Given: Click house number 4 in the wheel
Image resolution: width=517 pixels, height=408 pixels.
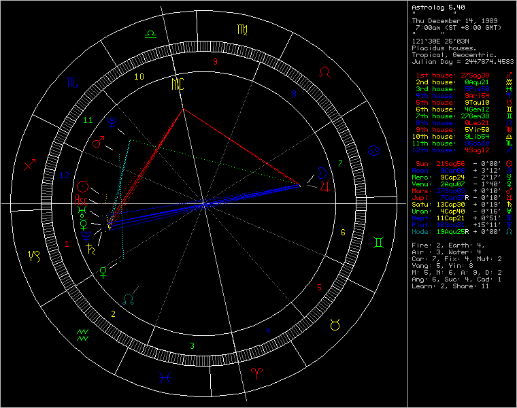Looking at the screenshot, I should [269, 330].
